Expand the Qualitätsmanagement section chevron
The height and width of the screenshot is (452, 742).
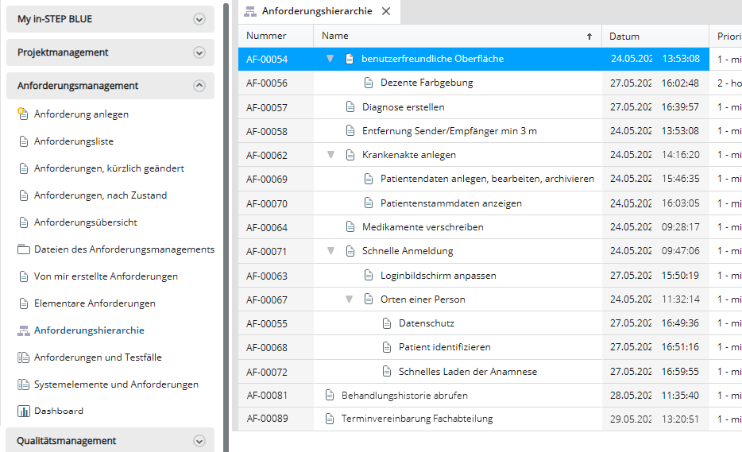[x=199, y=441]
